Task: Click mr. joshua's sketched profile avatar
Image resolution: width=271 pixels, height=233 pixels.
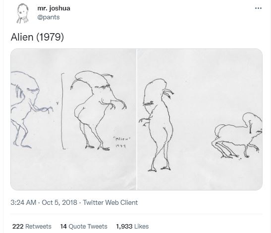Action: pos(23,13)
